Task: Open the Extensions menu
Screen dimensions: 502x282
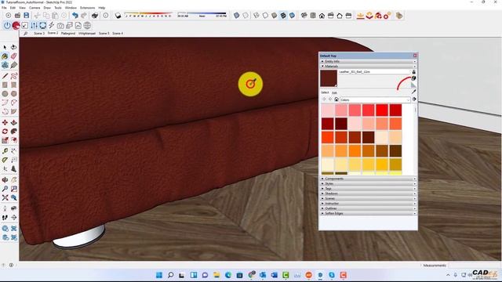Action: (87, 8)
